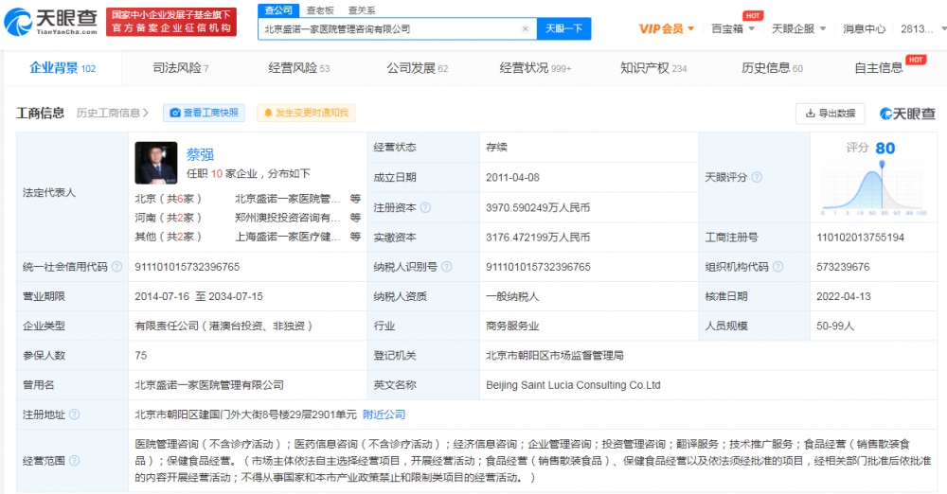Switch to the 查老板 search tab
The height and width of the screenshot is (494, 947).
320,10
